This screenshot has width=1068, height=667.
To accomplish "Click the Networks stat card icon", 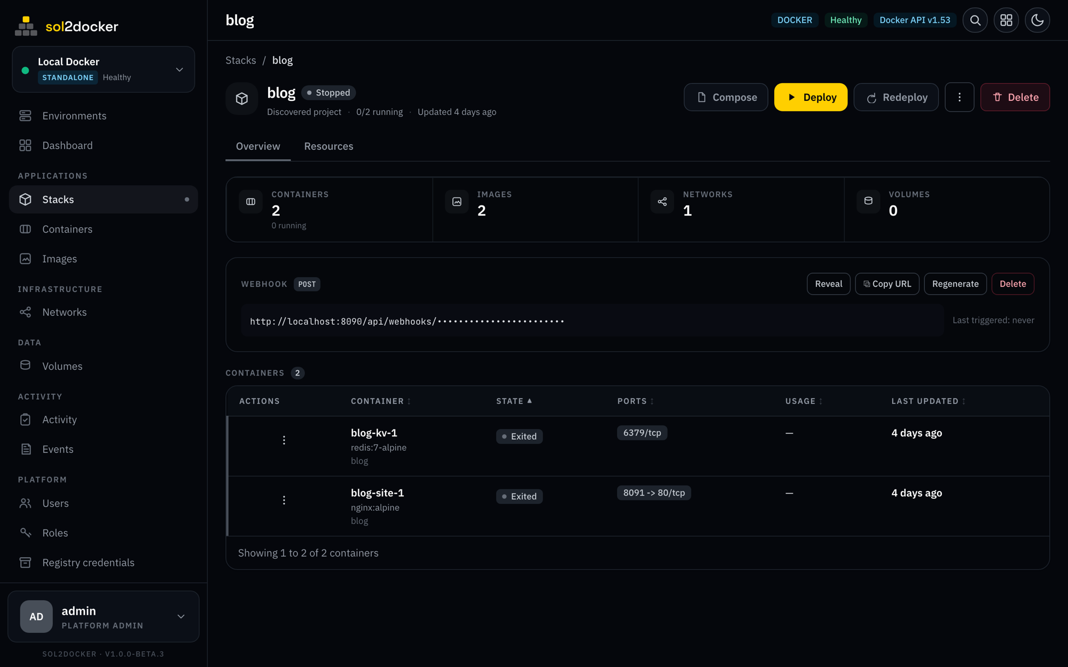I will (x=662, y=202).
